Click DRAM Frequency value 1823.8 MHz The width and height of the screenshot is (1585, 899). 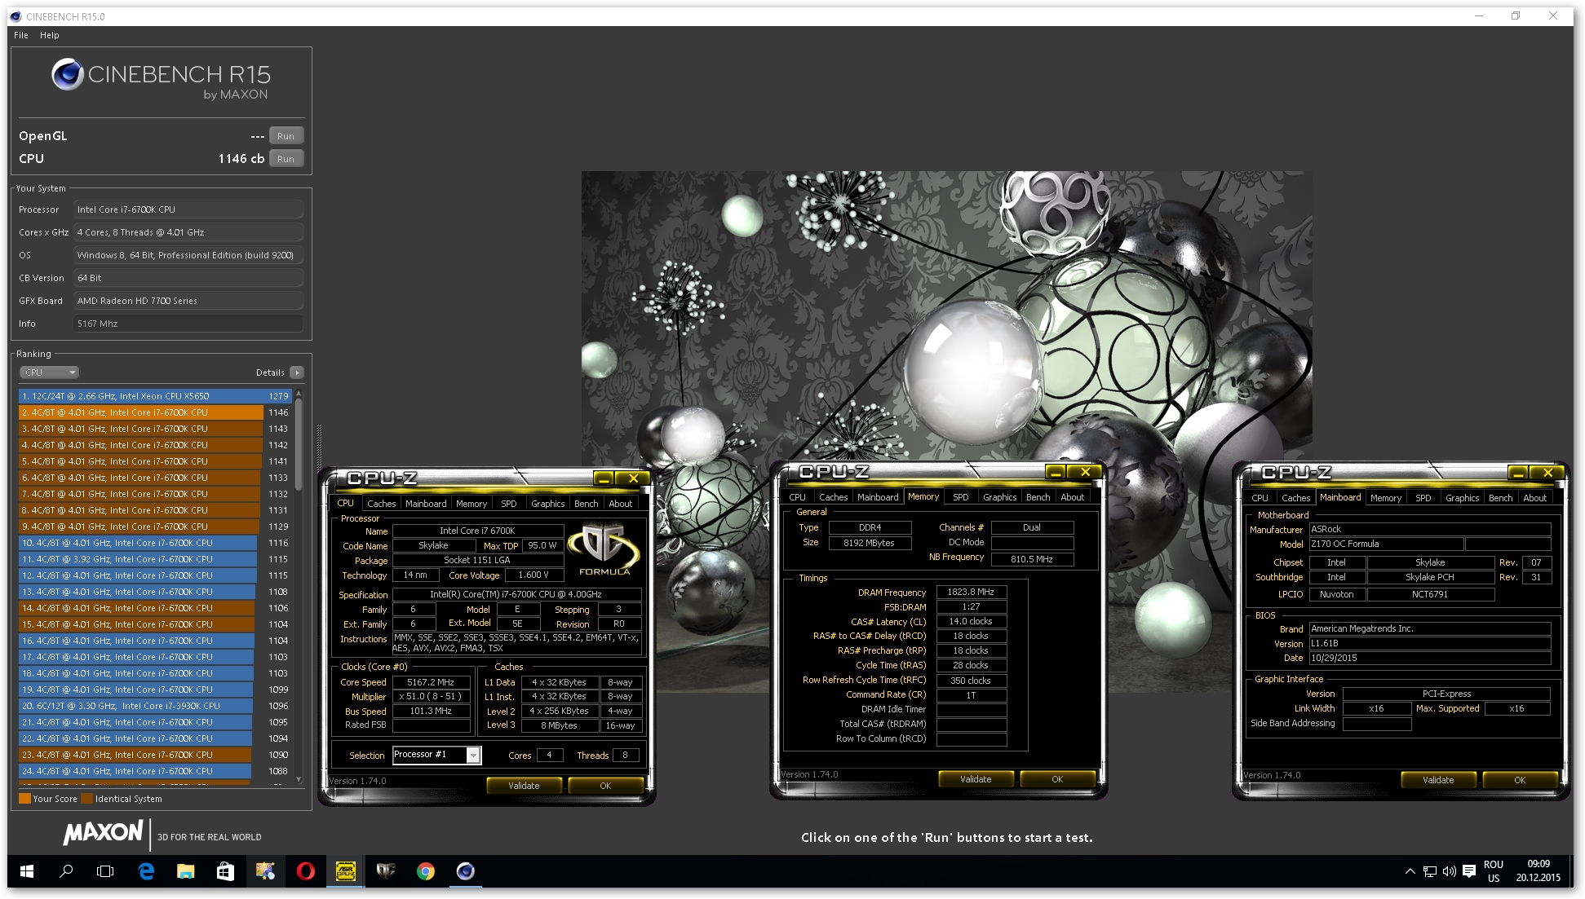tap(971, 592)
